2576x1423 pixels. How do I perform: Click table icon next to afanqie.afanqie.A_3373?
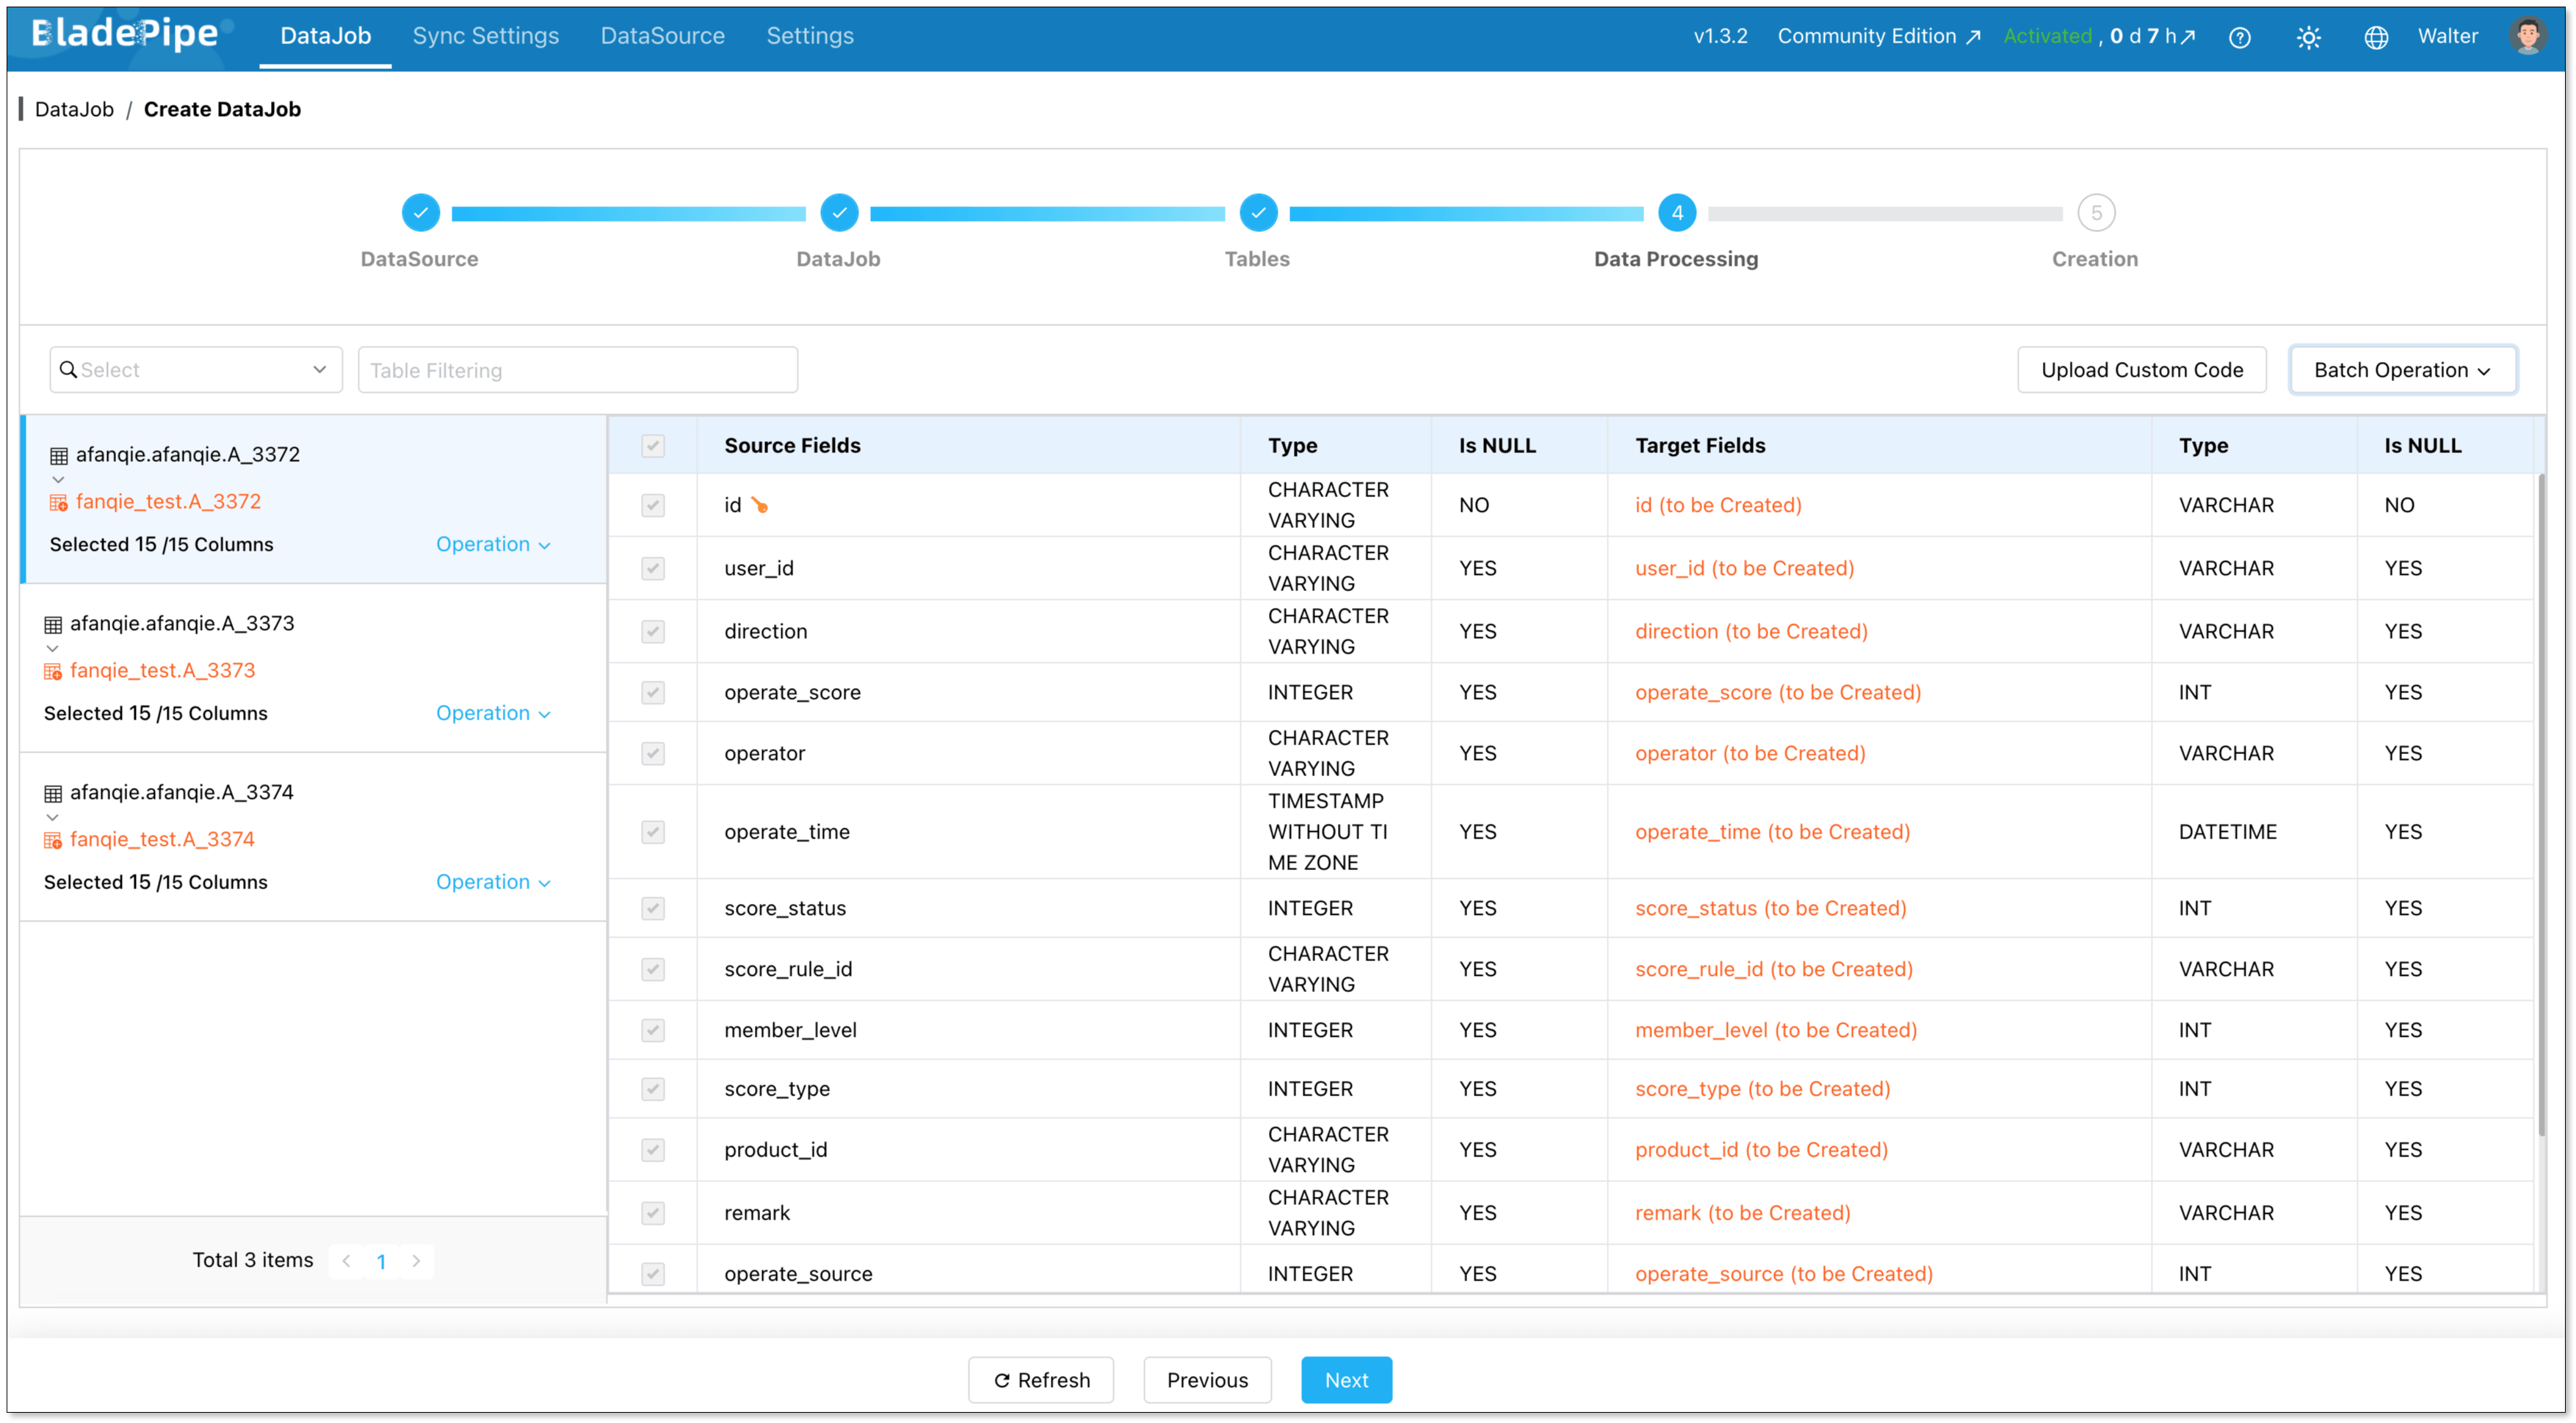click(53, 624)
